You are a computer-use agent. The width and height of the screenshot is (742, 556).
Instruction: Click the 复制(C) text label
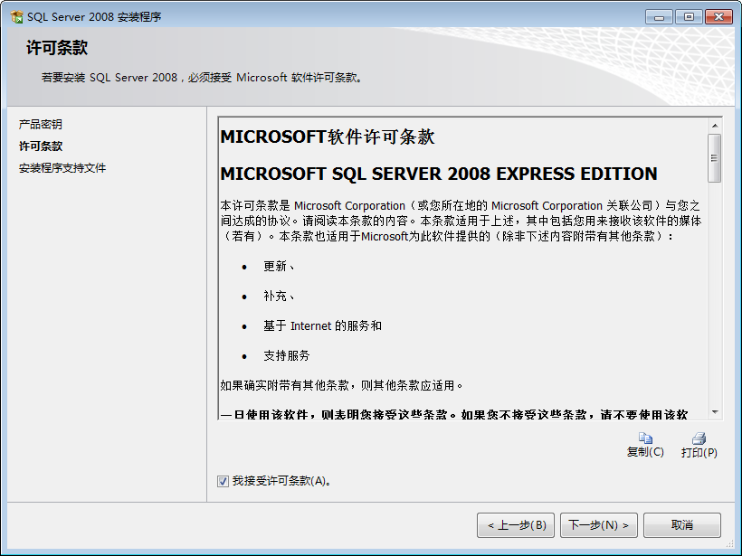[645, 452]
